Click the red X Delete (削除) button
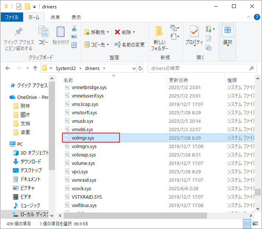Image resolution: width=262 pixels, height=229 pixels. (x=125, y=32)
